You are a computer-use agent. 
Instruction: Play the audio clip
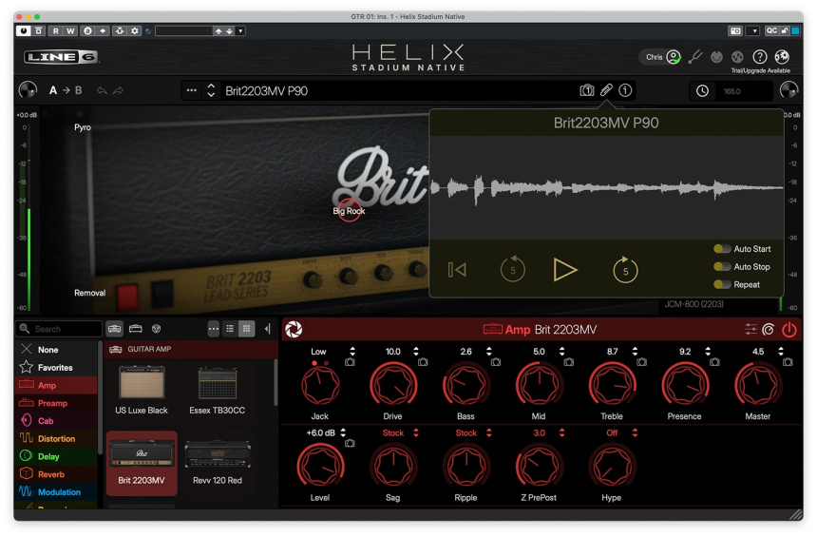[565, 270]
